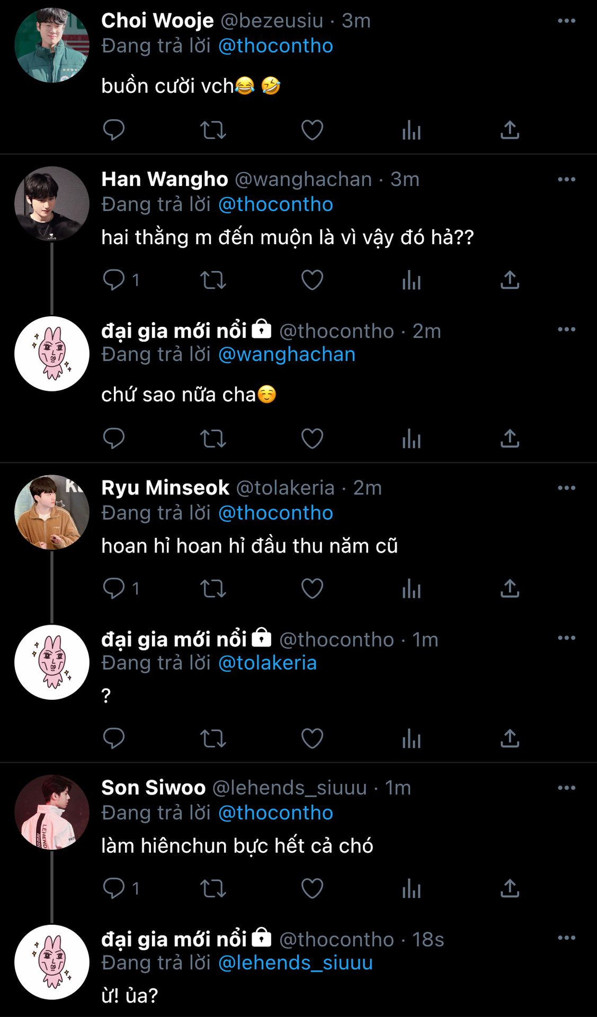Image resolution: width=597 pixels, height=1017 pixels.
Task: Open Choi Wooje's profile picture
Action: pyautogui.click(x=52, y=46)
